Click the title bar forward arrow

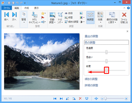pyautogui.click(x=13, y=3)
